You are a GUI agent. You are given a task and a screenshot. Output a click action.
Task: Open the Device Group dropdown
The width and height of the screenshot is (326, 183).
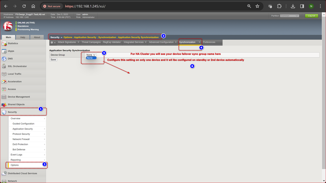click(x=91, y=55)
